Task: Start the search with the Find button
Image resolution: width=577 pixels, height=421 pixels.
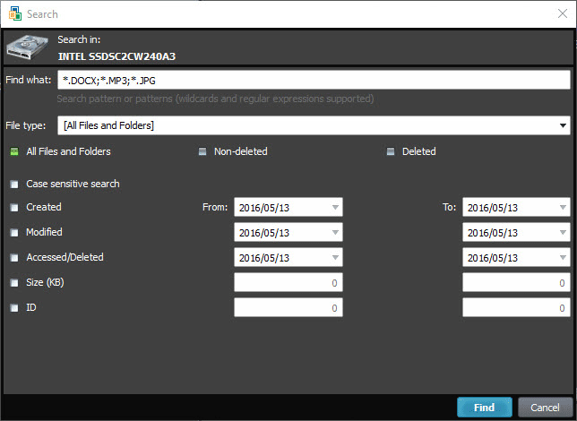Action: tap(484, 408)
